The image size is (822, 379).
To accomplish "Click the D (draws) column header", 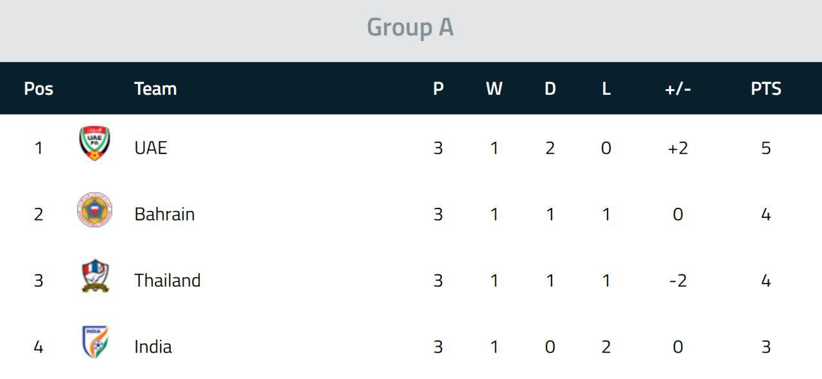I will tap(550, 88).
